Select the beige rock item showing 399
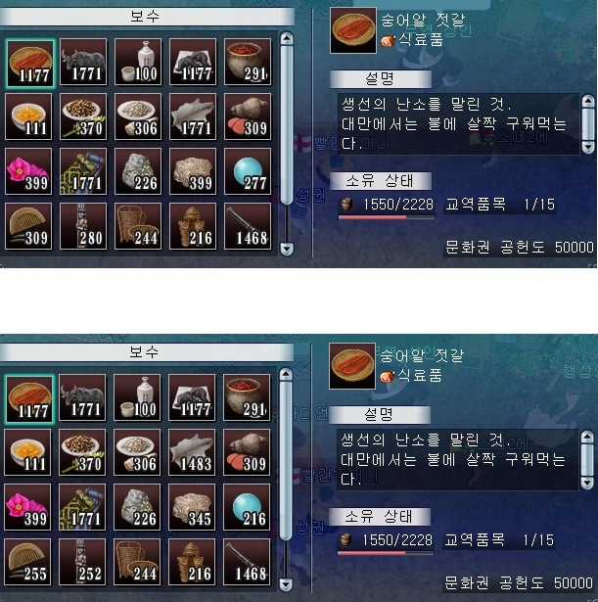598x602 pixels. click(193, 171)
